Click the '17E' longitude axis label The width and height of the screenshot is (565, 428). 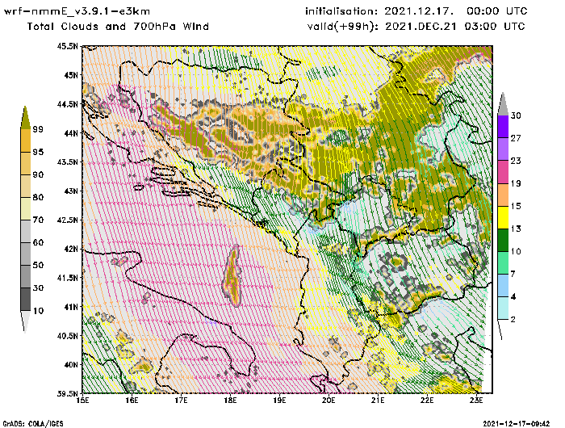[x=181, y=401]
